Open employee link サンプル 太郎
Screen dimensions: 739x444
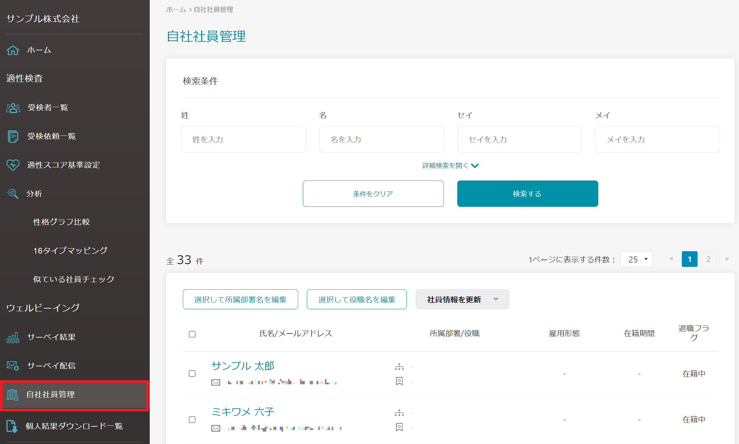(x=243, y=366)
